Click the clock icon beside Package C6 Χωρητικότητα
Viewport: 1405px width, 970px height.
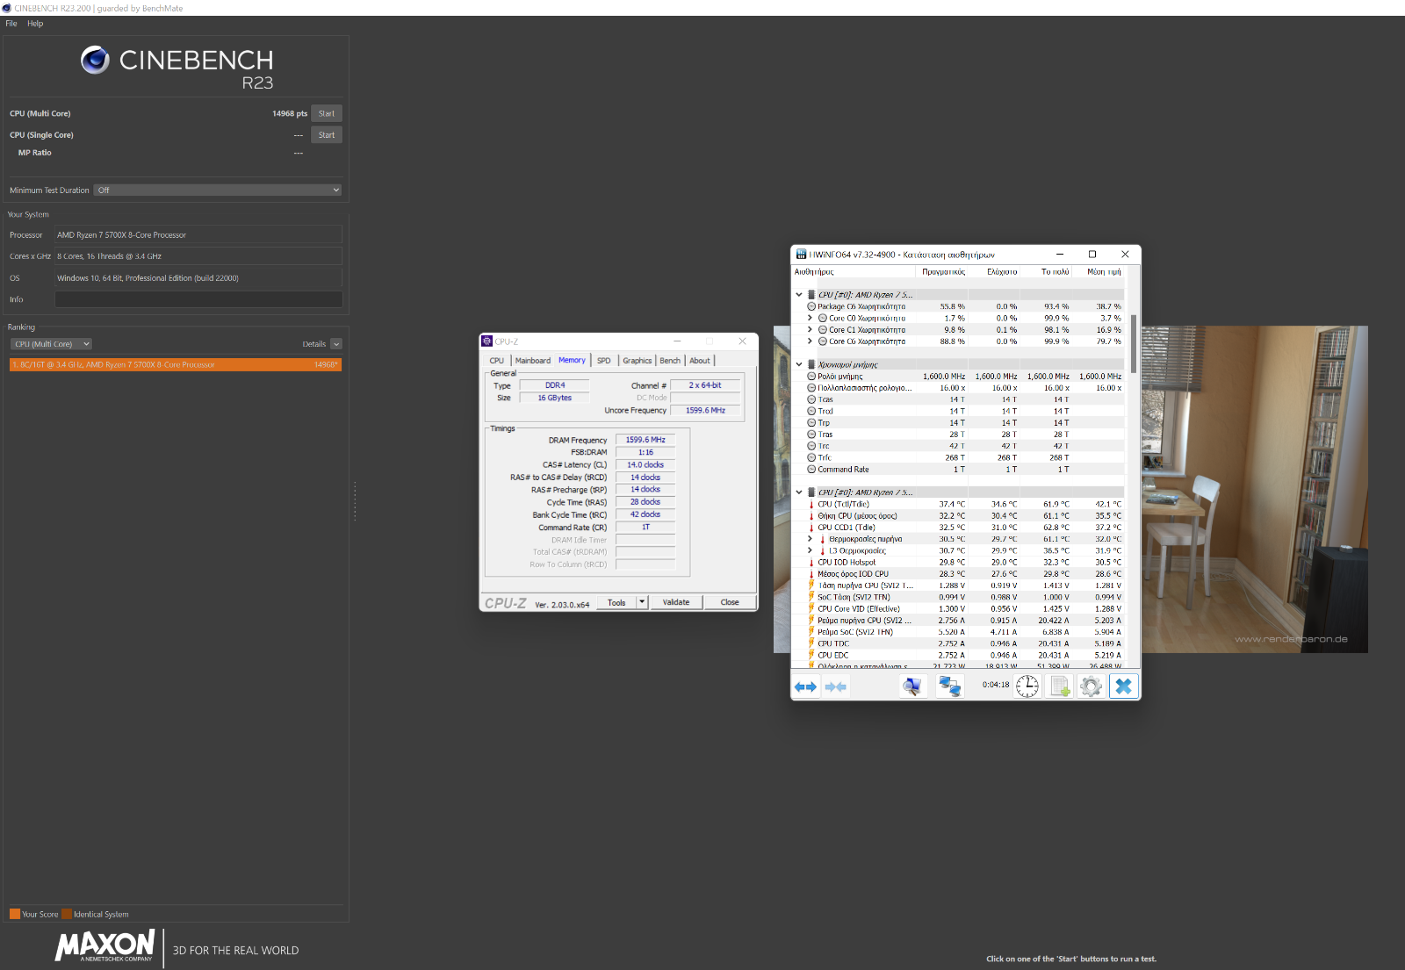pos(811,307)
